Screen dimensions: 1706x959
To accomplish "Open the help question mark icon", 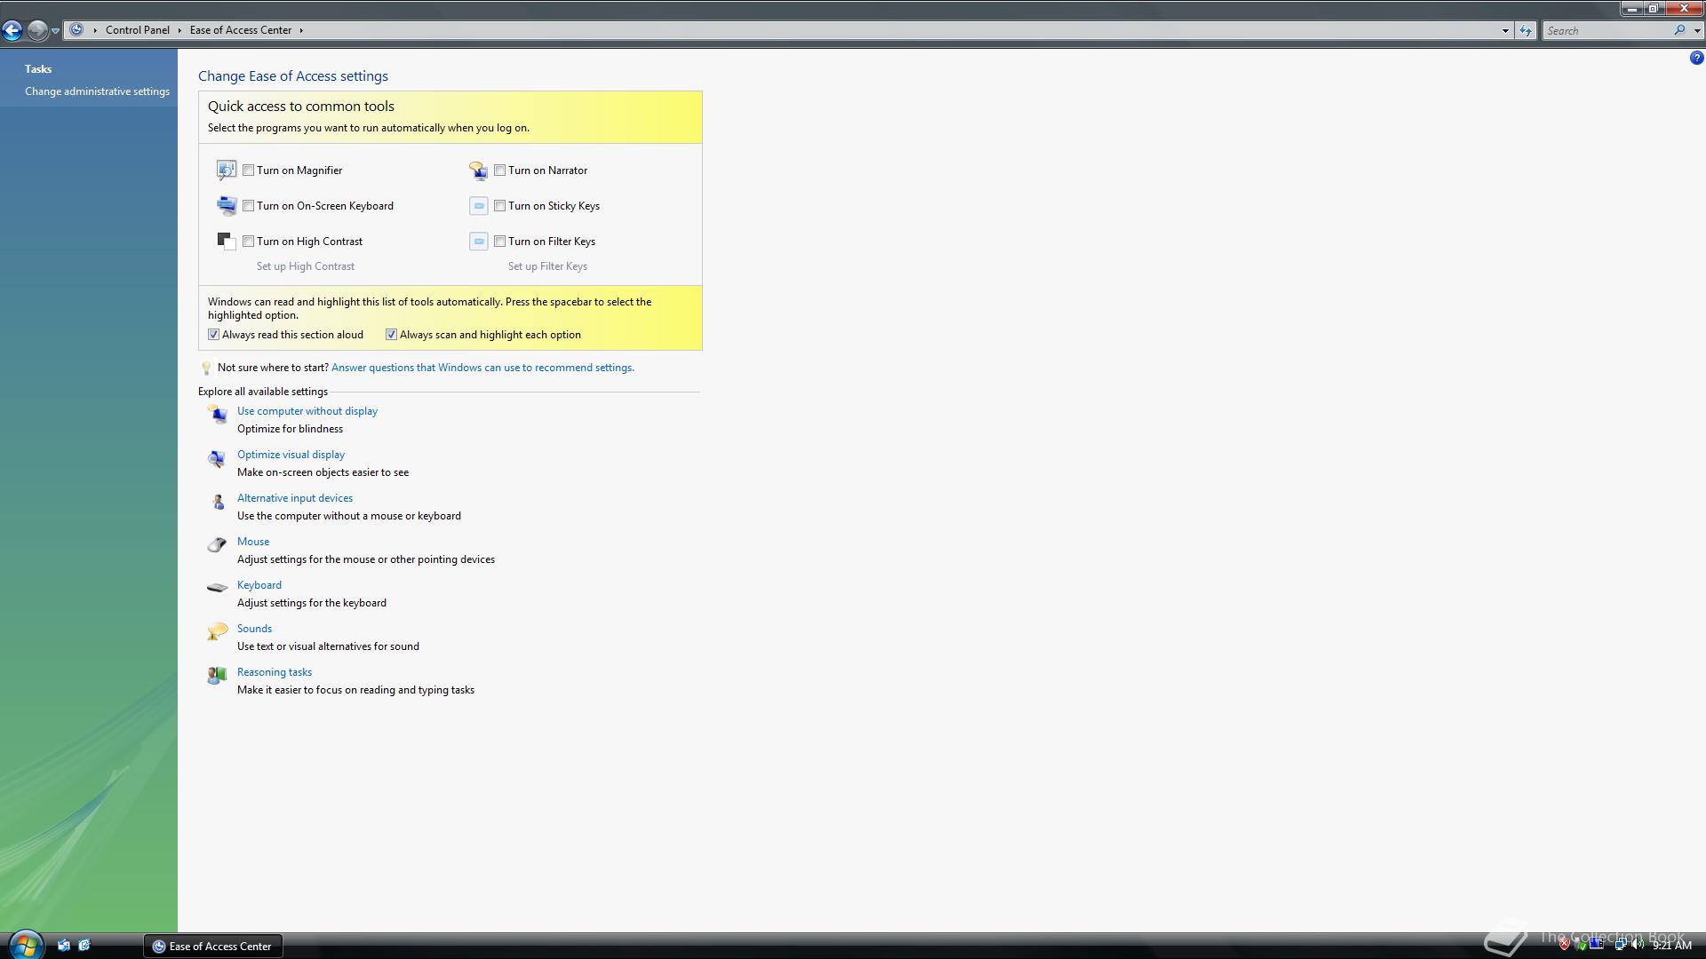I will coord(1696,58).
